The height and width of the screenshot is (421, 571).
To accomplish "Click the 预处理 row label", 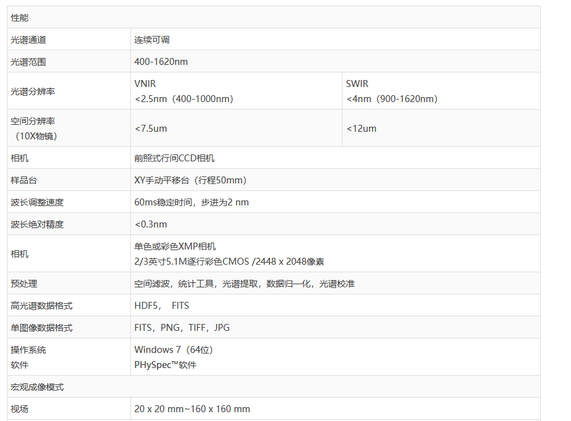I will [24, 284].
